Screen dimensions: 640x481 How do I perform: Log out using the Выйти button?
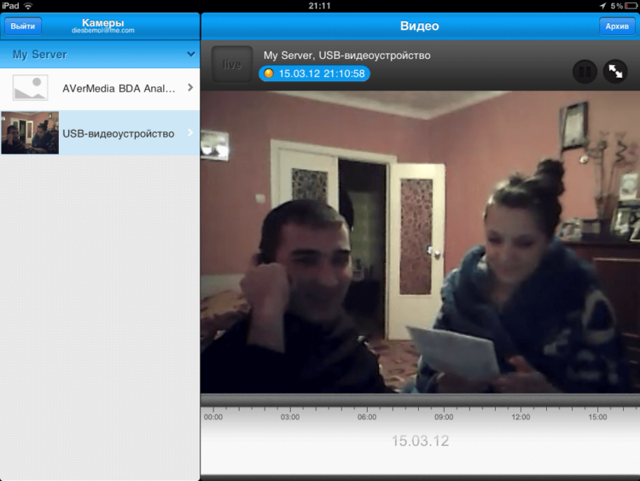pos(23,26)
